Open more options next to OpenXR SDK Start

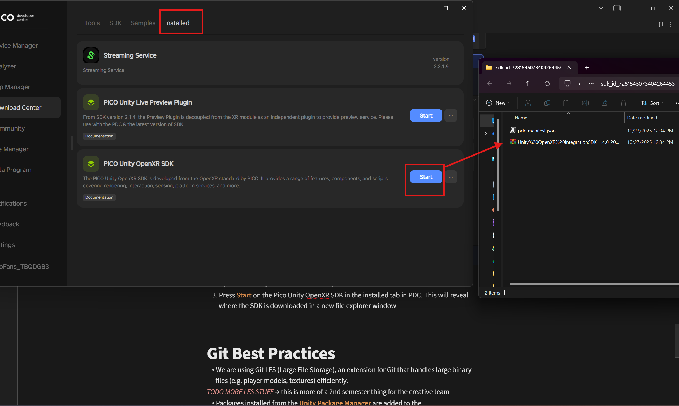(451, 177)
